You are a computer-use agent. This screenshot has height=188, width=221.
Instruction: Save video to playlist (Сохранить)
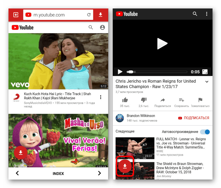182,100
